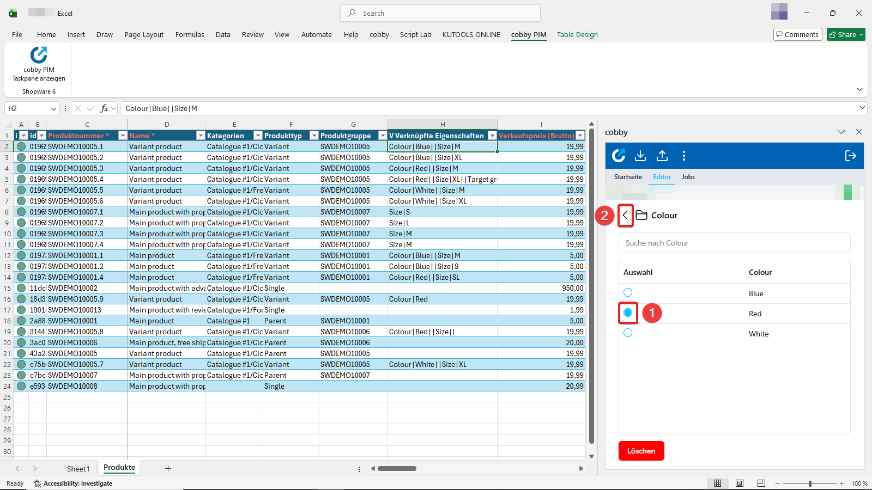The image size is (872, 490).
Task: Click the Suche nach Colour search field
Action: [734, 243]
